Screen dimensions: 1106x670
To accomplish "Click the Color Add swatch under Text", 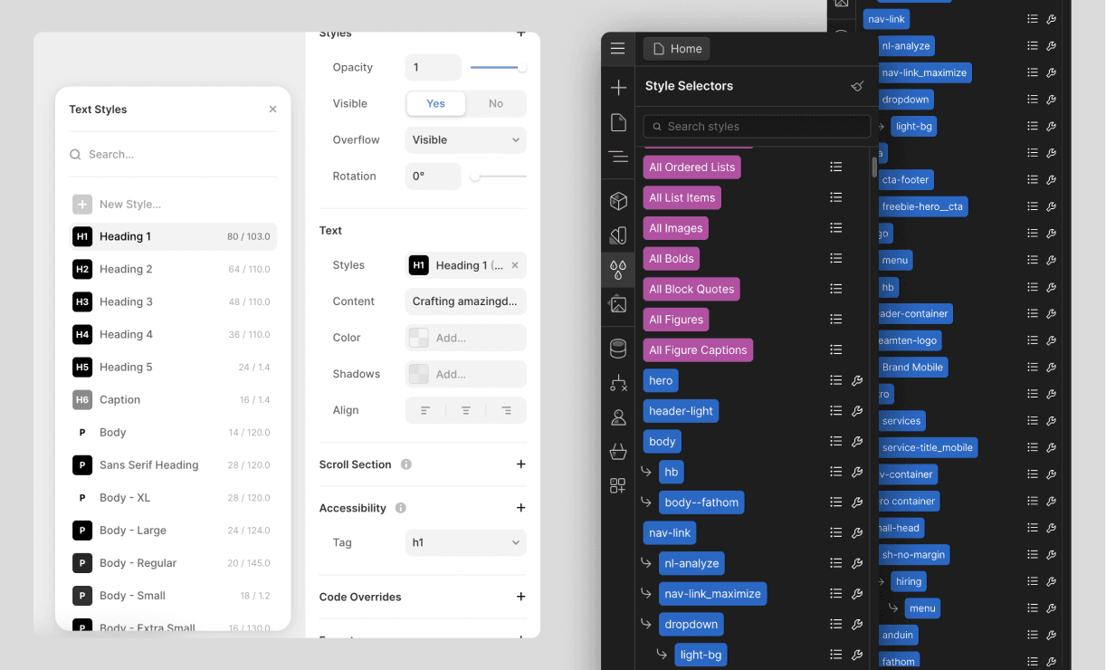I will click(x=418, y=338).
